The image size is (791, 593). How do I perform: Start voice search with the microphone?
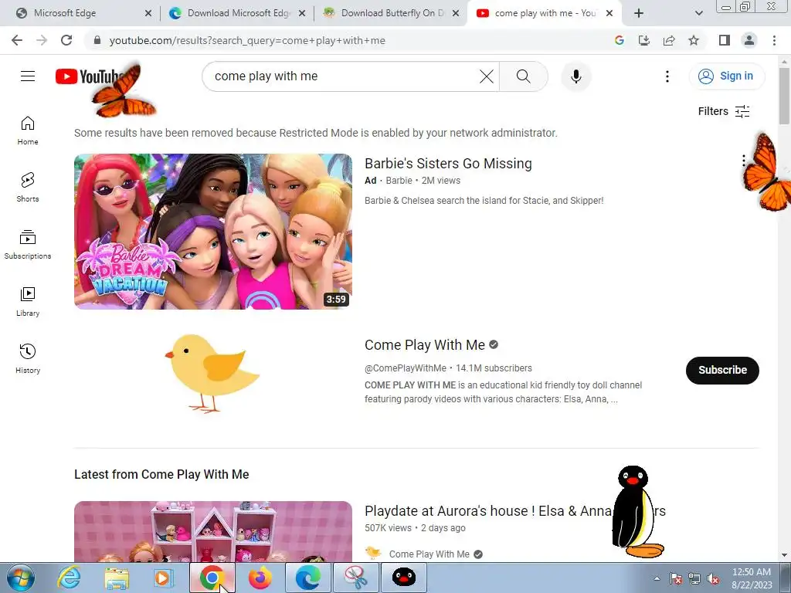click(x=576, y=76)
